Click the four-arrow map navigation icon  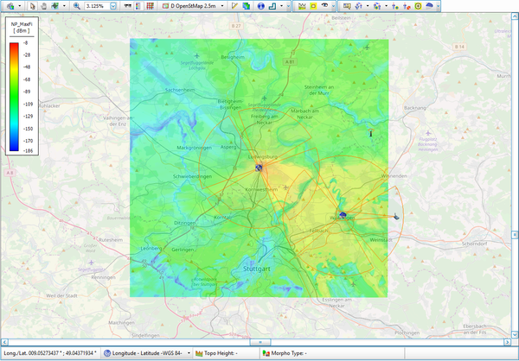coord(54,6)
